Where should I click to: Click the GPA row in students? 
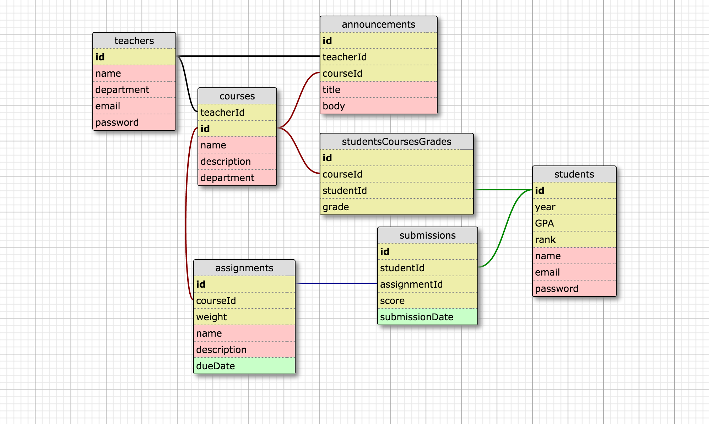point(574,223)
